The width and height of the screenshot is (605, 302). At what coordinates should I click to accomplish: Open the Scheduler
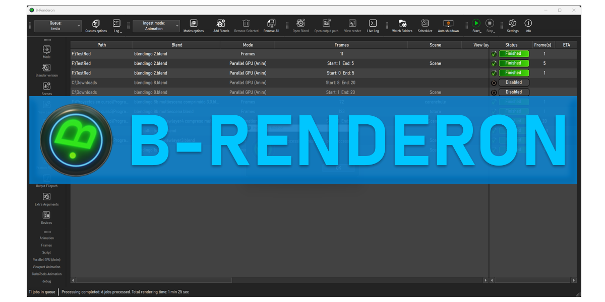(425, 26)
